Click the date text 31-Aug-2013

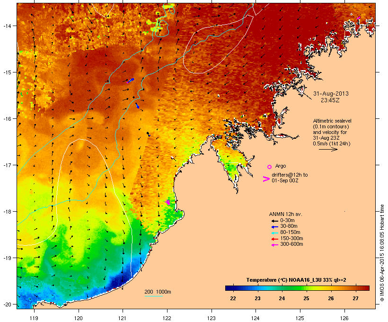coord(331,94)
